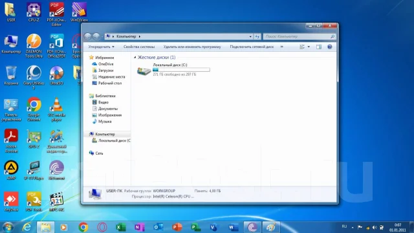Viewport: 414px width, 233px height.
Task: Open volume control in system tray
Action: pyautogui.click(x=375, y=227)
